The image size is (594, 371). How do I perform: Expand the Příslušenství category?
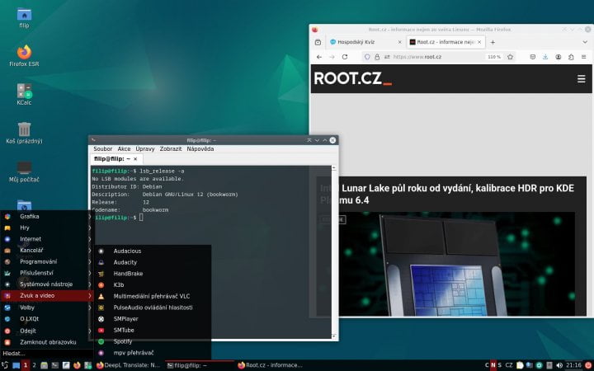46,273
